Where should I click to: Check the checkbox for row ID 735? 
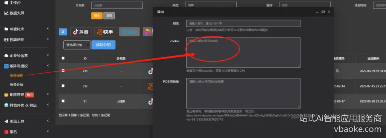tap(63, 71)
